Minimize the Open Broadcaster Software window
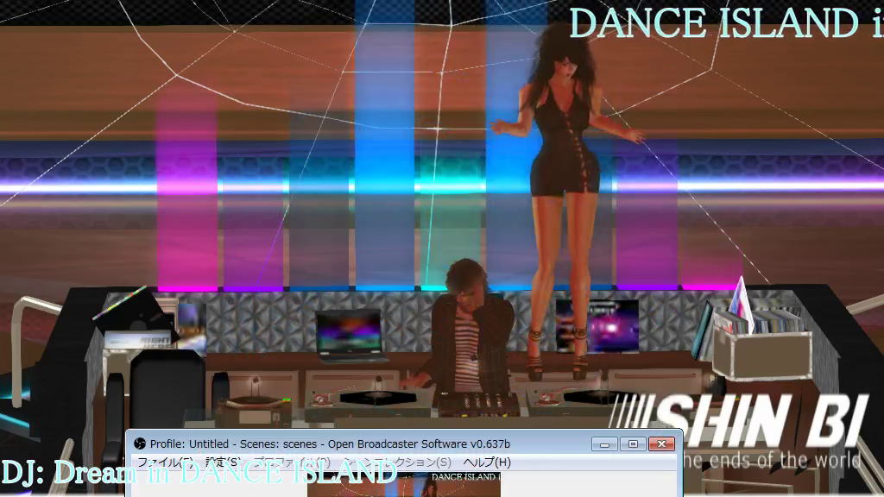The height and width of the screenshot is (497, 884). [x=604, y=444]
